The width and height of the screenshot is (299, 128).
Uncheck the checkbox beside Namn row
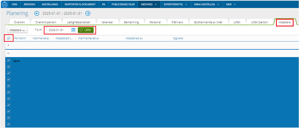click(x=8, y=60)
